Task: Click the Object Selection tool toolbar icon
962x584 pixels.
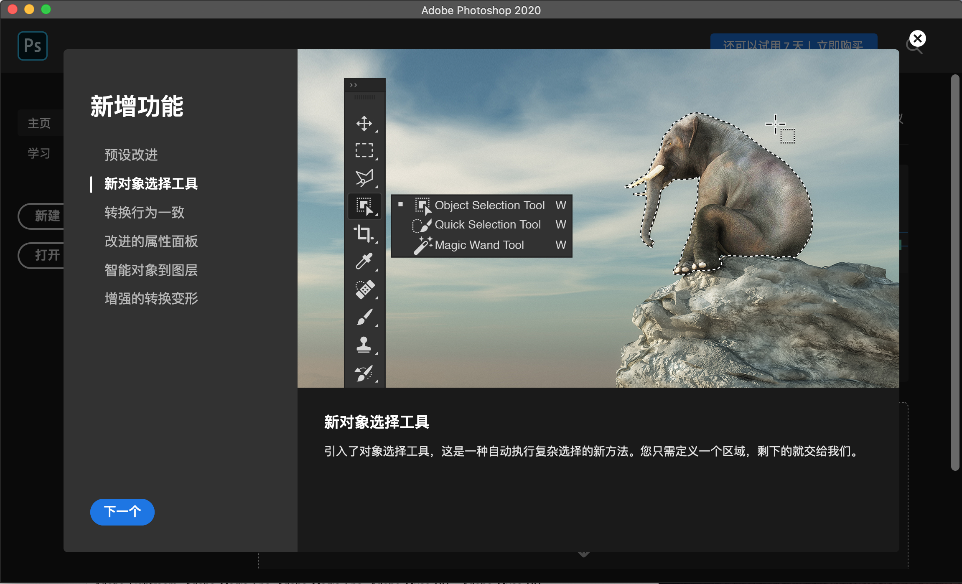Action: click(x=364, y=206)
